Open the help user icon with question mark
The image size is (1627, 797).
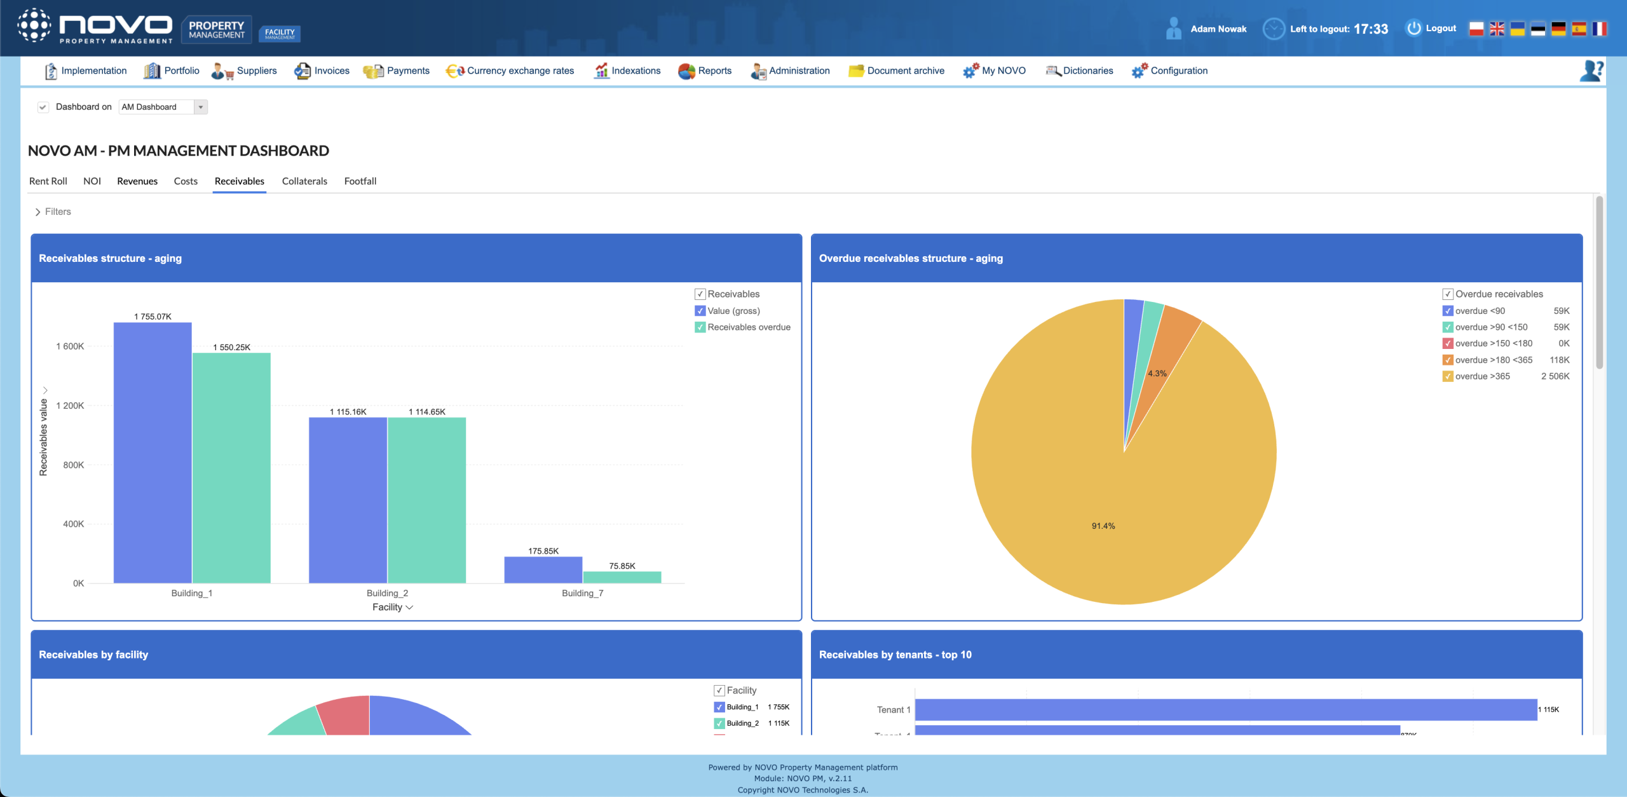[x=1591, y=71]
